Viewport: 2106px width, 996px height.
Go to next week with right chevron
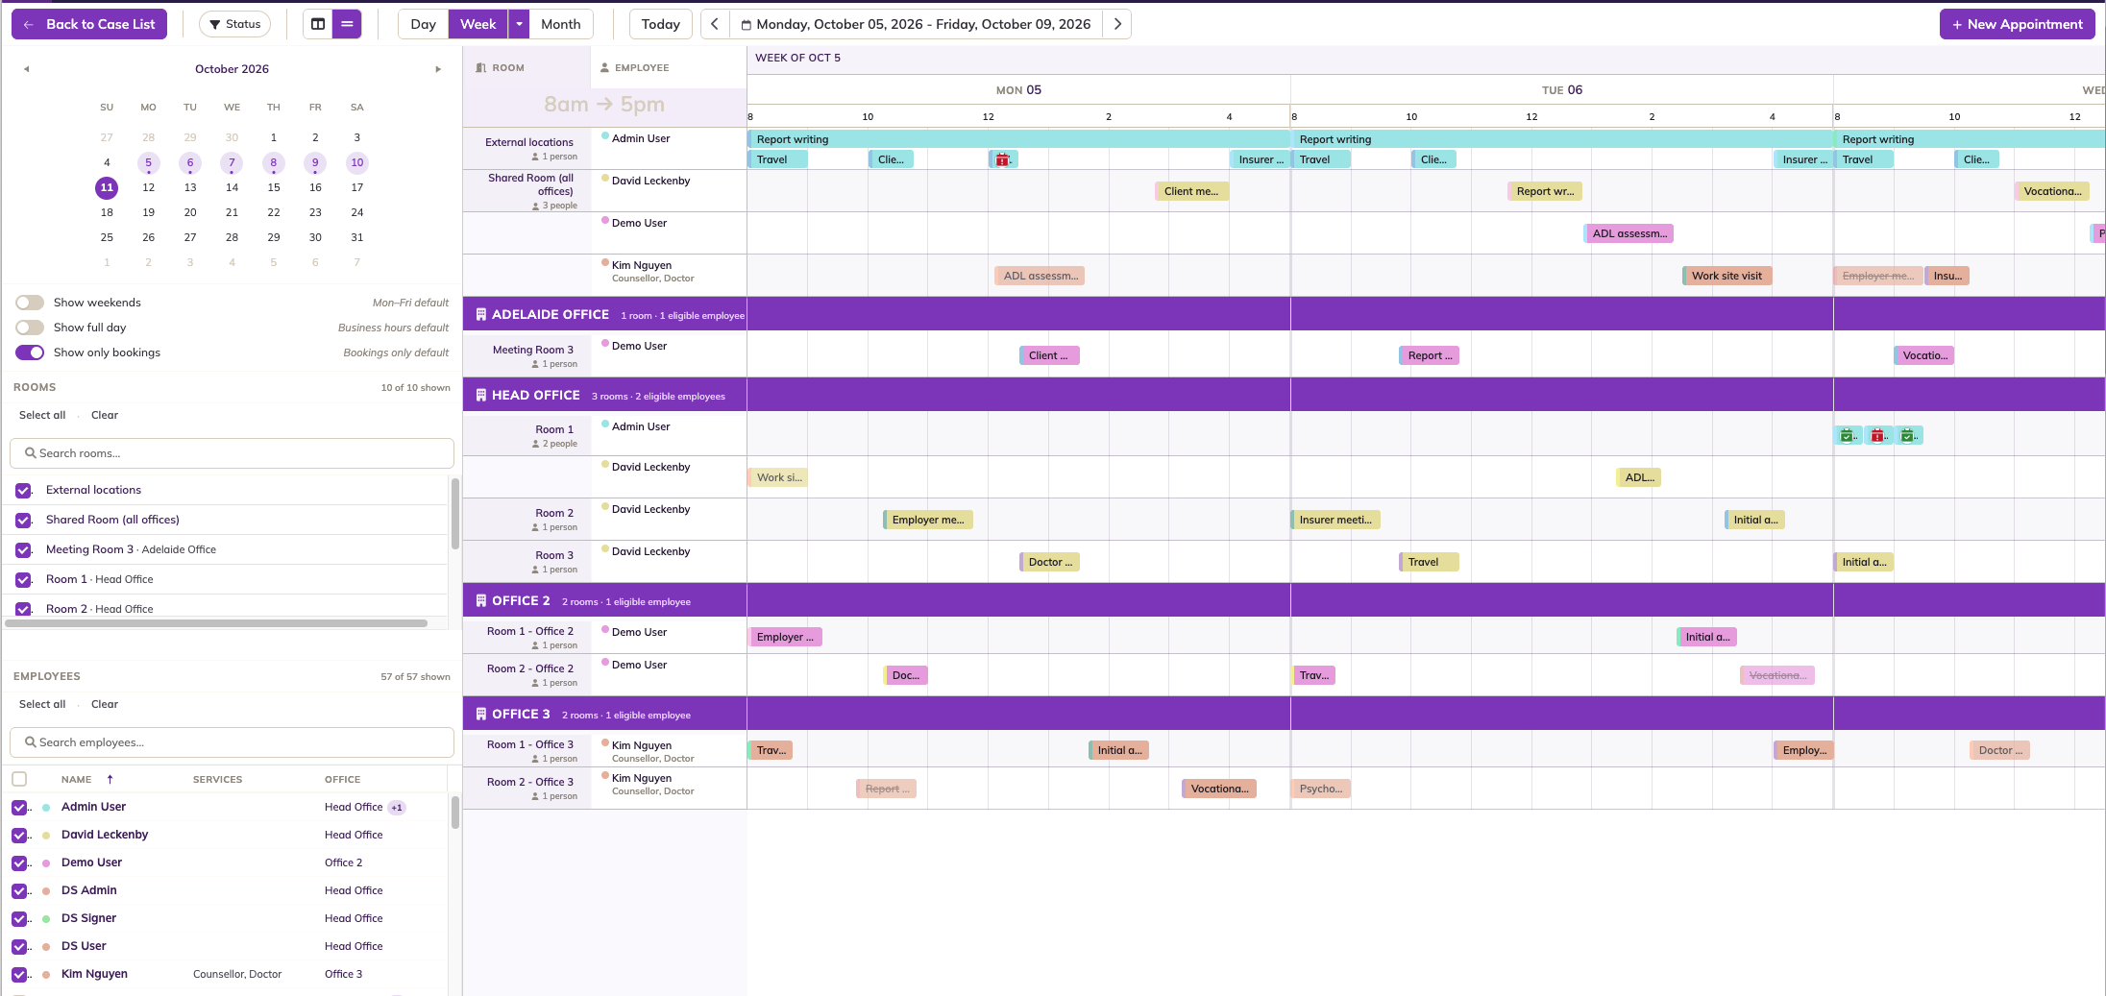pyautogui.click(x=1117, y=24)
